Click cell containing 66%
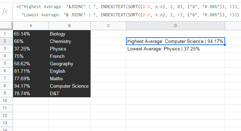 31,41
